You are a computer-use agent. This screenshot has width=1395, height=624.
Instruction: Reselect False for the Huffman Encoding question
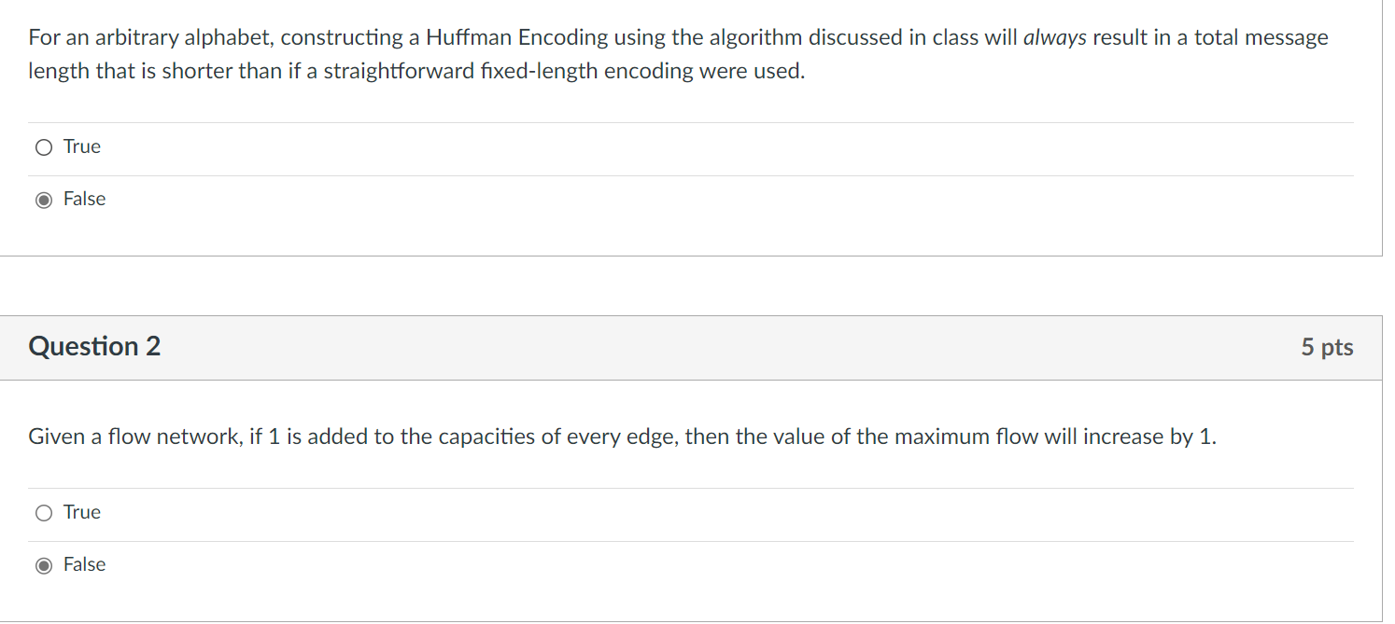(x=43, y=199)
